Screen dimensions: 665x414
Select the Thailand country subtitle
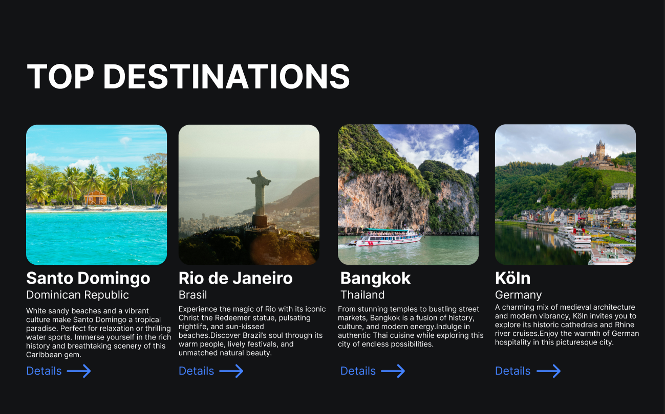point(362,295)
